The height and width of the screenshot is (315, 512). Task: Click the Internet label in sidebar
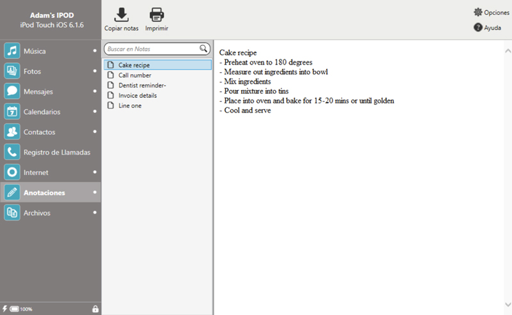[36, 173]
